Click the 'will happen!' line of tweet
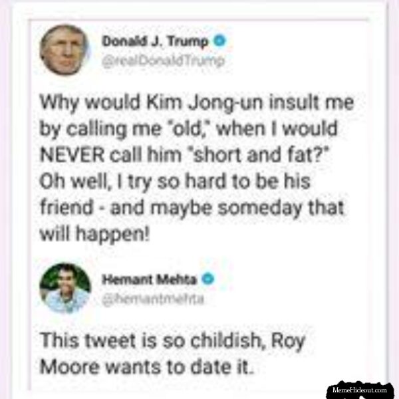Screen dimensions: 399x399 pos(94,234)
